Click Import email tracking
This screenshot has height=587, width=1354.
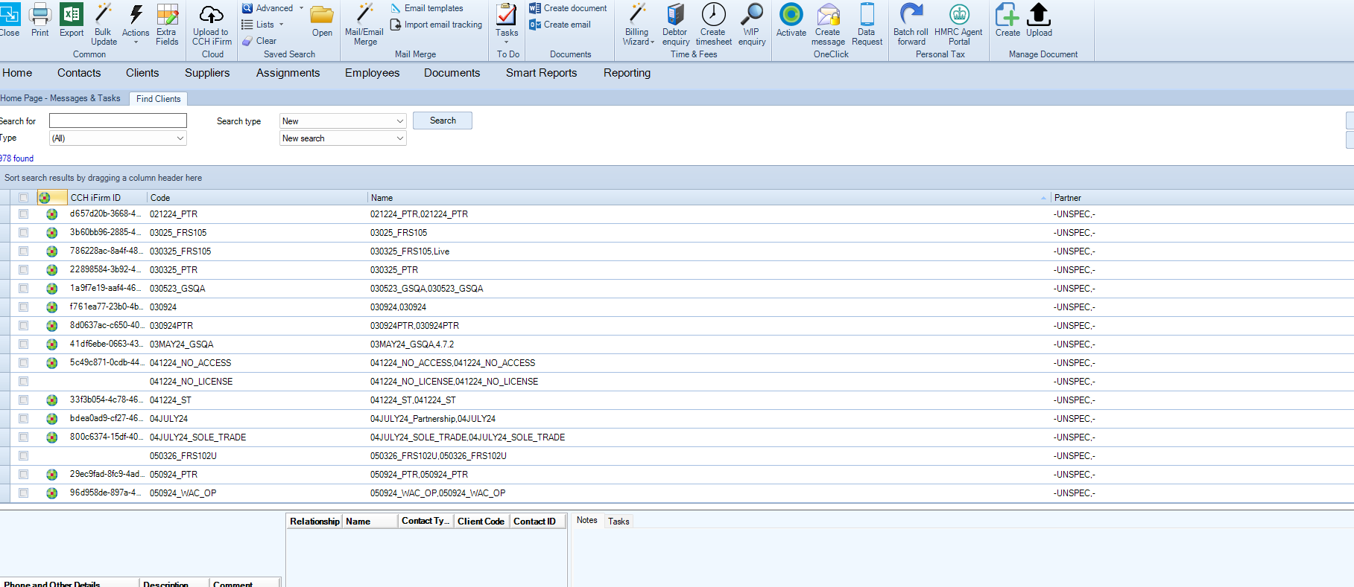click(436, 25)
